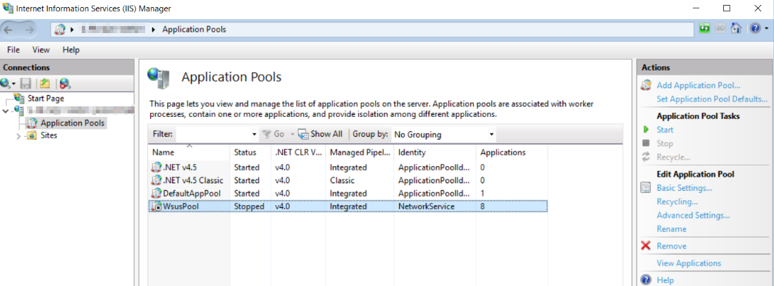Sort by .NET CLR Version column header
The height and width of the screenshot is (286, 774).
click(298, 152)
